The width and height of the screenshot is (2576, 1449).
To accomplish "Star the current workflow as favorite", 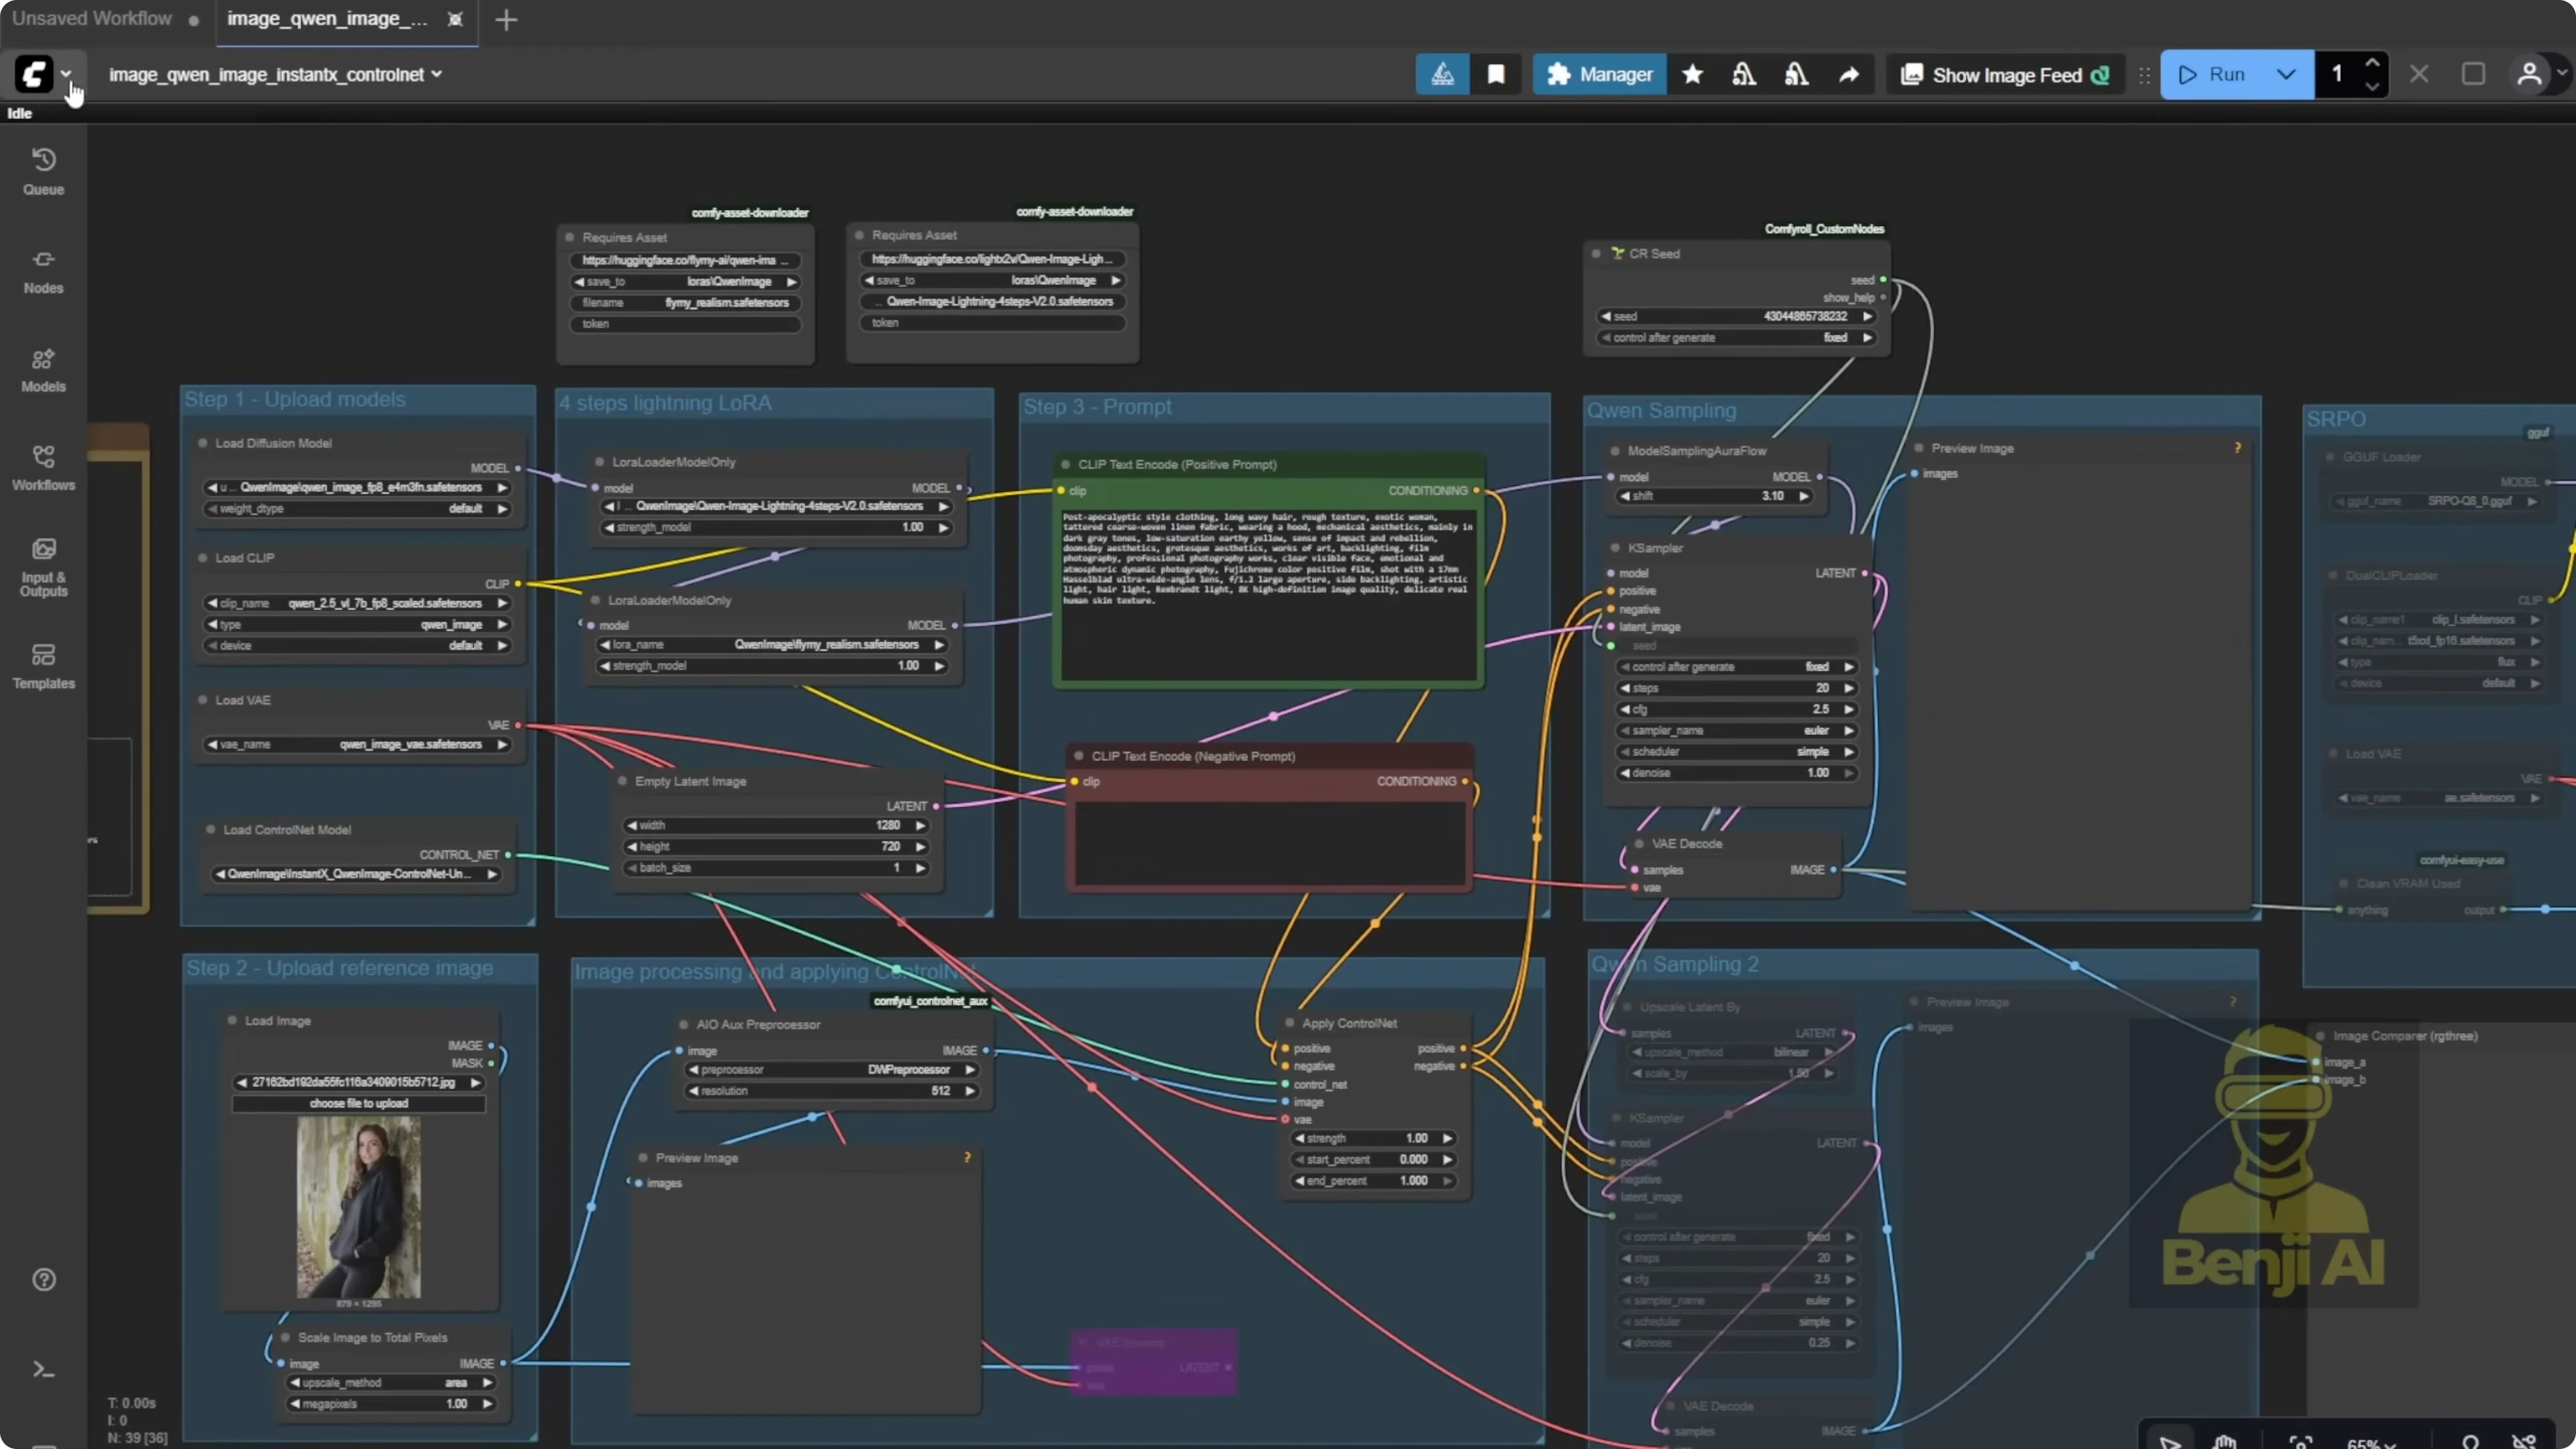I will (1692, 74).
